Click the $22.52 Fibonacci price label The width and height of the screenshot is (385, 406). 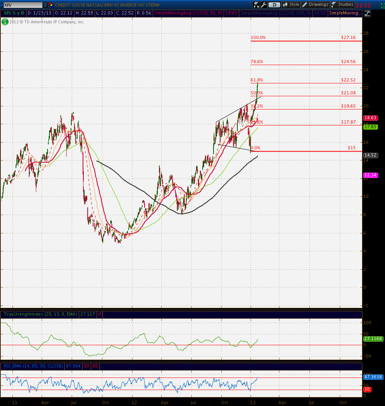[x=348, y=80]
